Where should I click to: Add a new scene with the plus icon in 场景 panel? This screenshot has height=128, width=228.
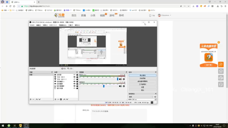pyautogui.click(x=31, y=99)
